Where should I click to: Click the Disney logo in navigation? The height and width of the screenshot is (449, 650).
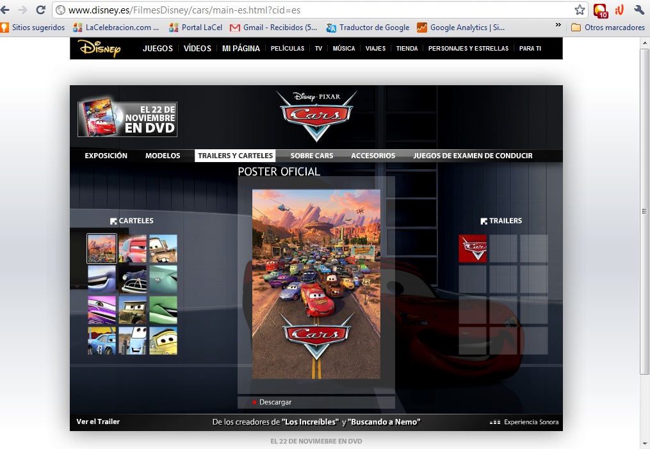[99, 49]
